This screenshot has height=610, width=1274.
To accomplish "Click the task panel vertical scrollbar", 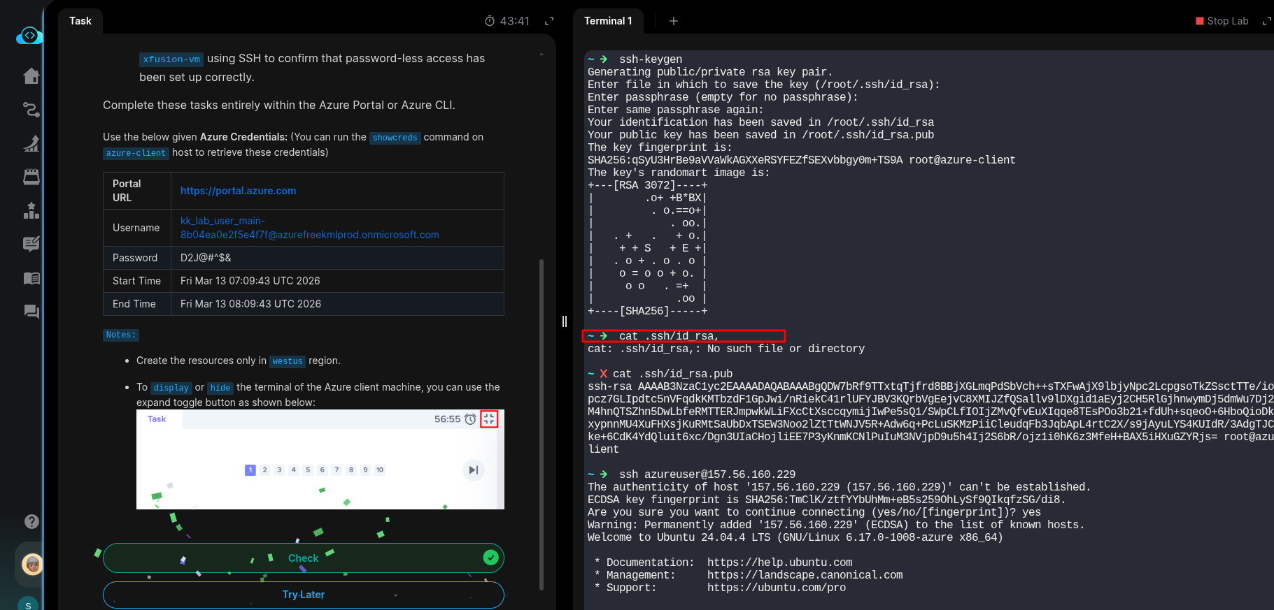I will [542, 419].
